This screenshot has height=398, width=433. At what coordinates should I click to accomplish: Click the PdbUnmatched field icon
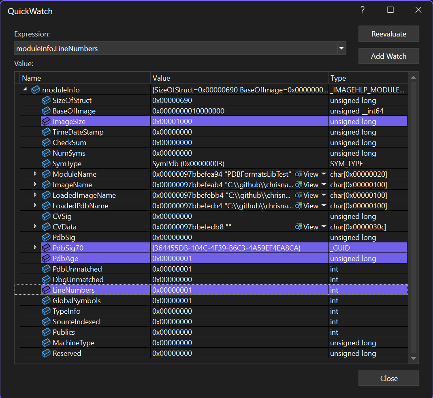(x=46, y=269)
